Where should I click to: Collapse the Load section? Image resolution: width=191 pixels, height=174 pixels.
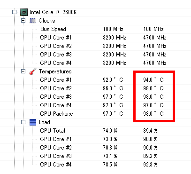click(x=23, y=122)
